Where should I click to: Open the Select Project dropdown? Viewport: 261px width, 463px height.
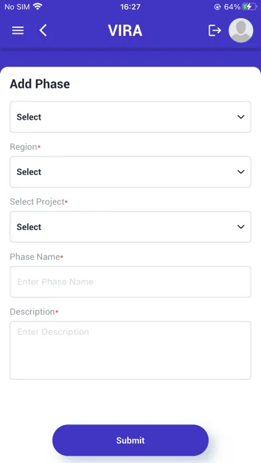[x=130, y=227]
